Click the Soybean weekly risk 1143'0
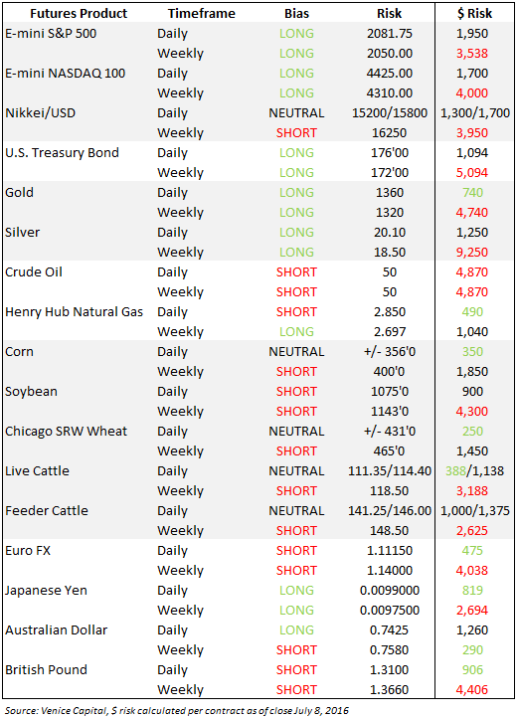 point(389,411)
